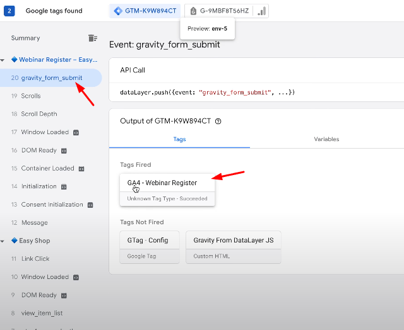Viewport: 404px width, 330px height.
Task: Click the Event: gravity_form_submit heading
Action: [x=164, y=45]
